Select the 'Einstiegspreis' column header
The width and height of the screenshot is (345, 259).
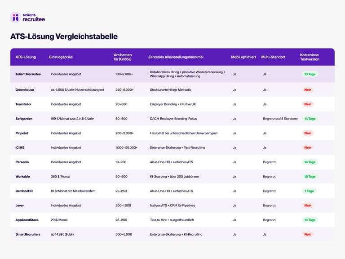(x=61, y=57)
